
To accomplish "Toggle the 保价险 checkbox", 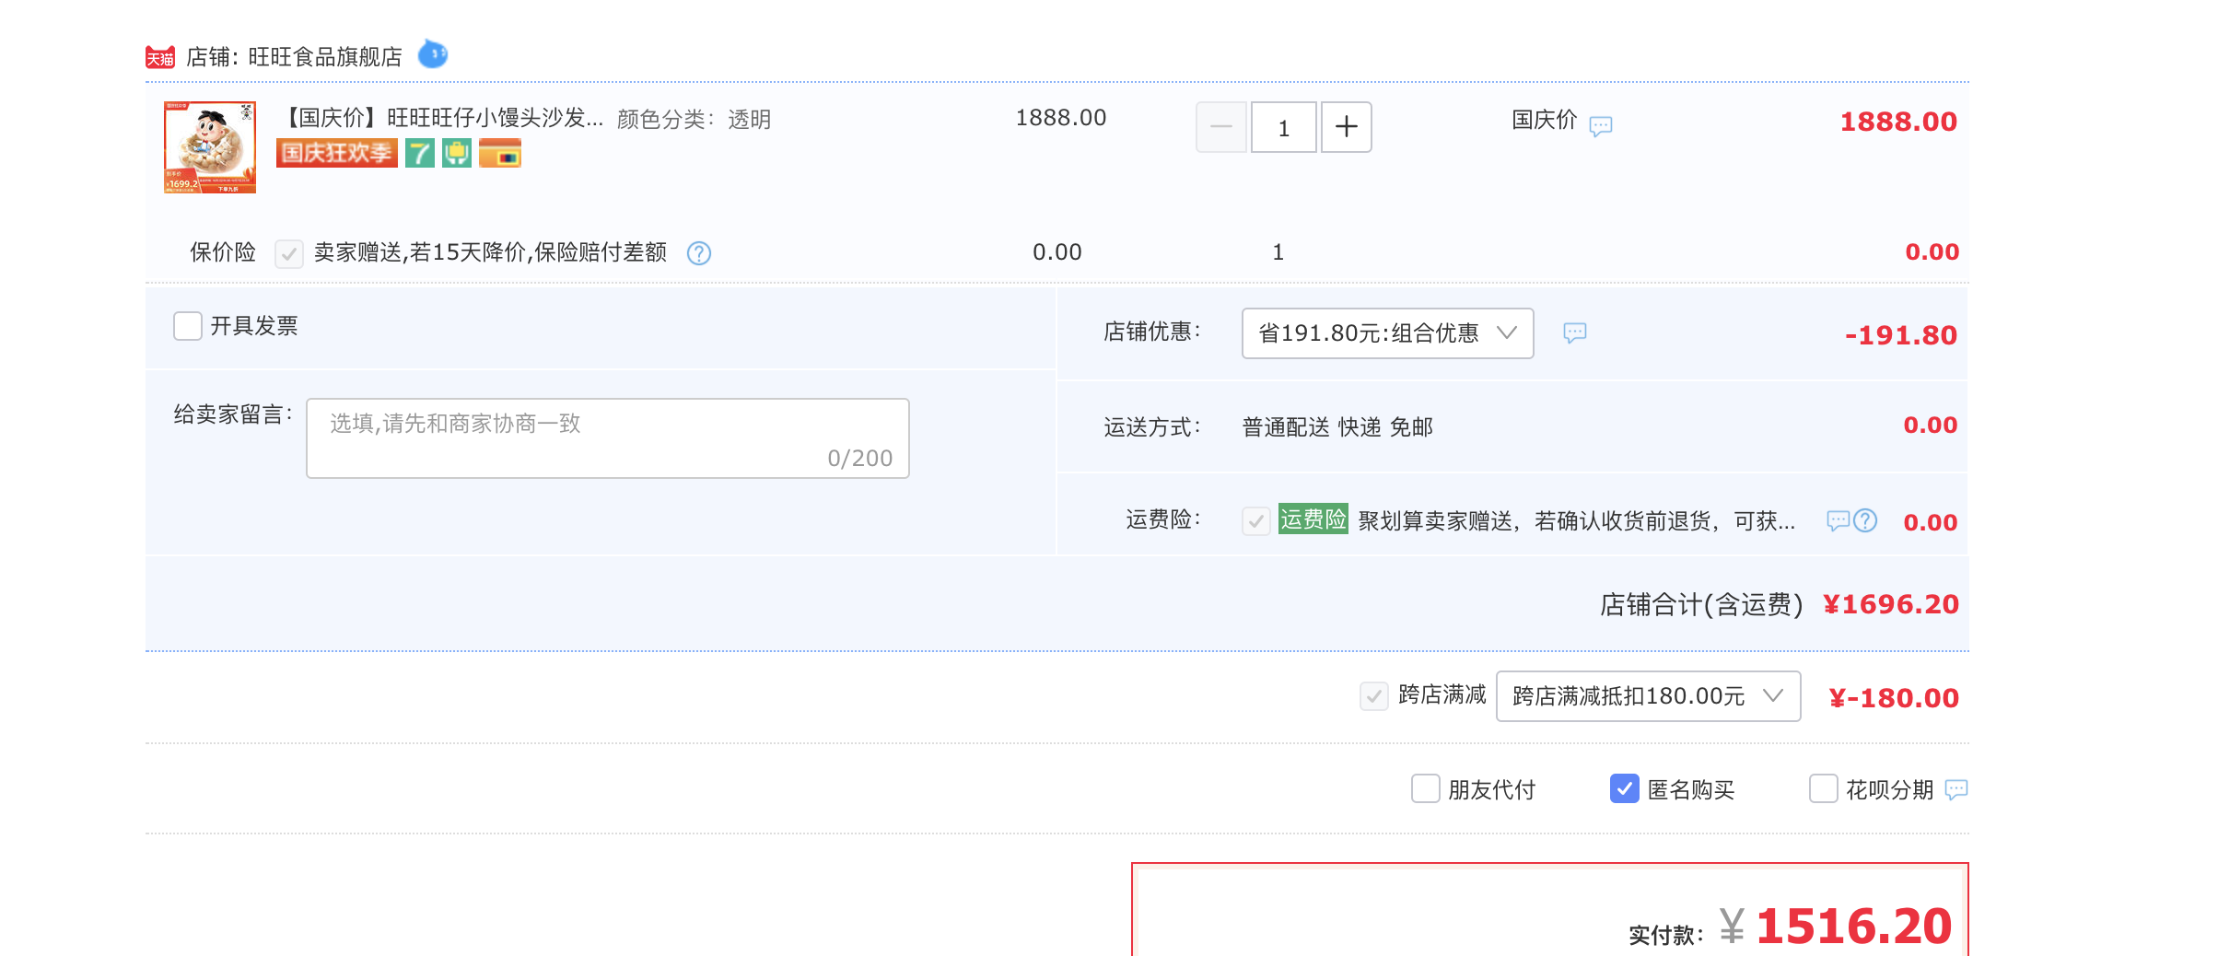I will click(289, 253).
